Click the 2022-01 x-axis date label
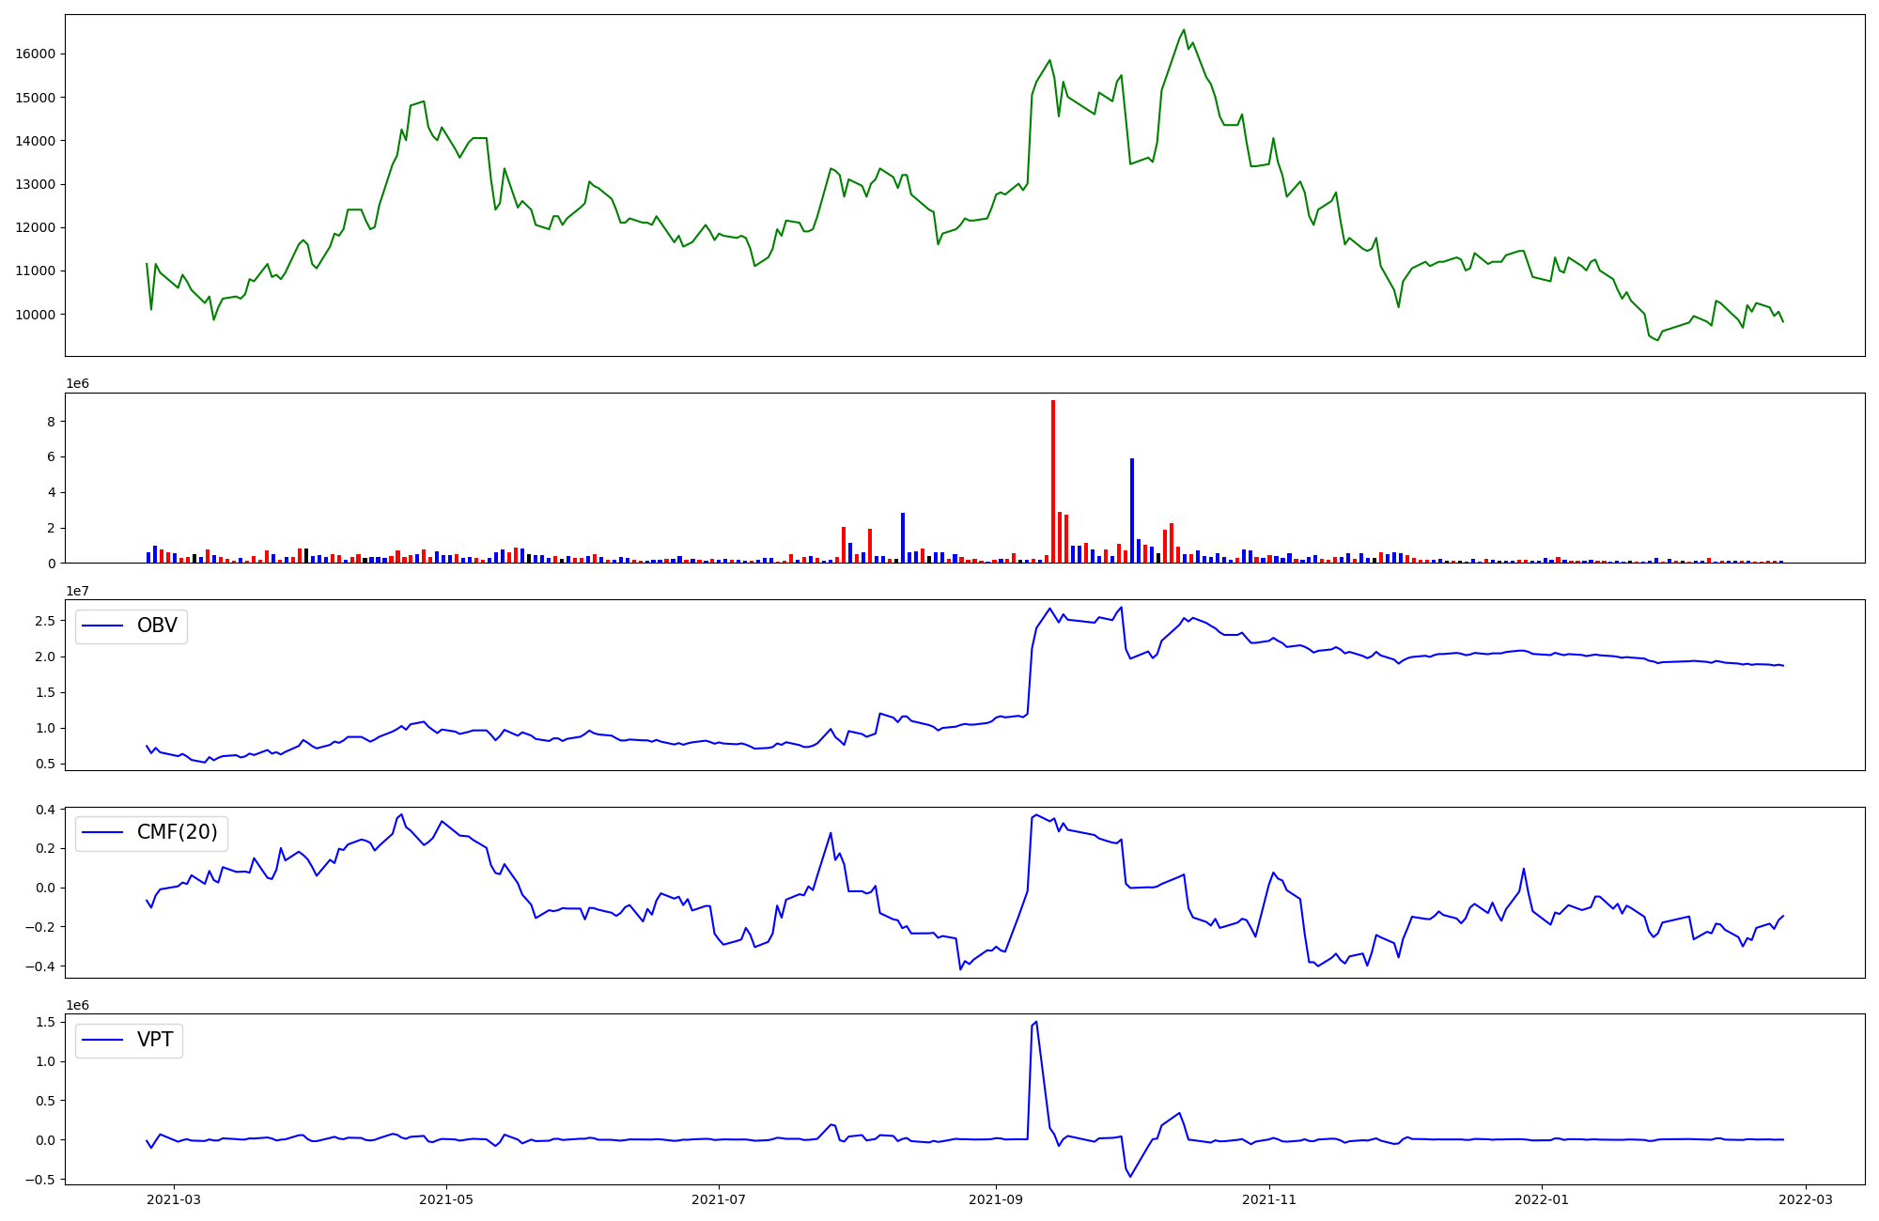This screenshot has width=1879, height=1221. point(1542,1199)
